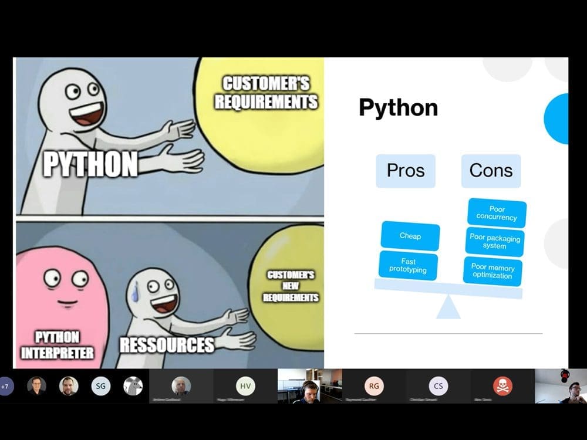Screen dimensions: 587x440
Task: Click the Pros box on the slide
Action: [x=406, y=171]
